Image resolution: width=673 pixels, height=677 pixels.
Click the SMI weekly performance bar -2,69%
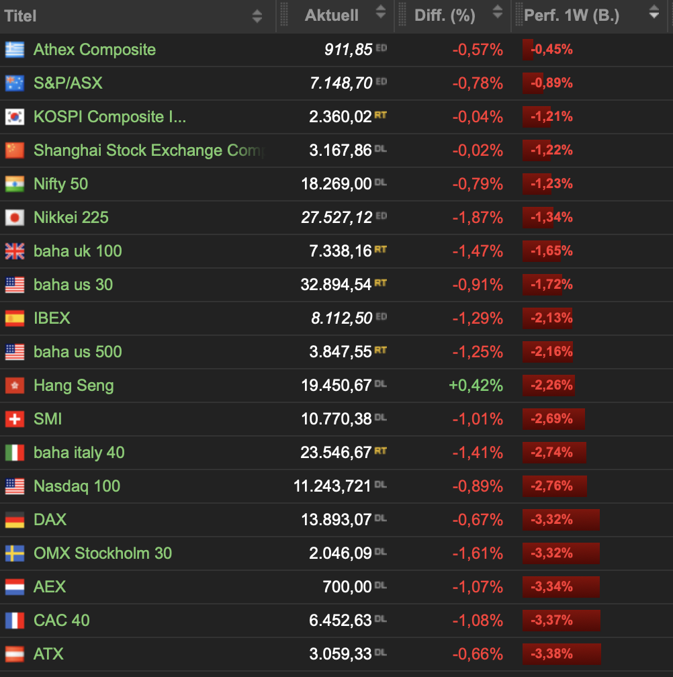point(553,419)
